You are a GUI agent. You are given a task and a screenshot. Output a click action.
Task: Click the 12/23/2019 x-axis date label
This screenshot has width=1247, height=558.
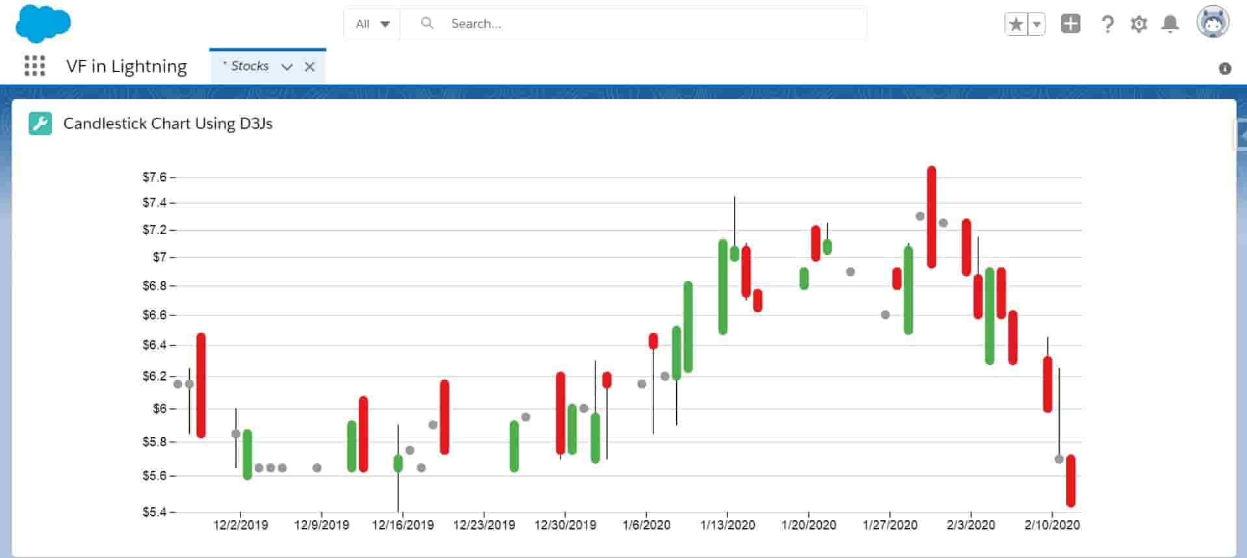point(484,525)
